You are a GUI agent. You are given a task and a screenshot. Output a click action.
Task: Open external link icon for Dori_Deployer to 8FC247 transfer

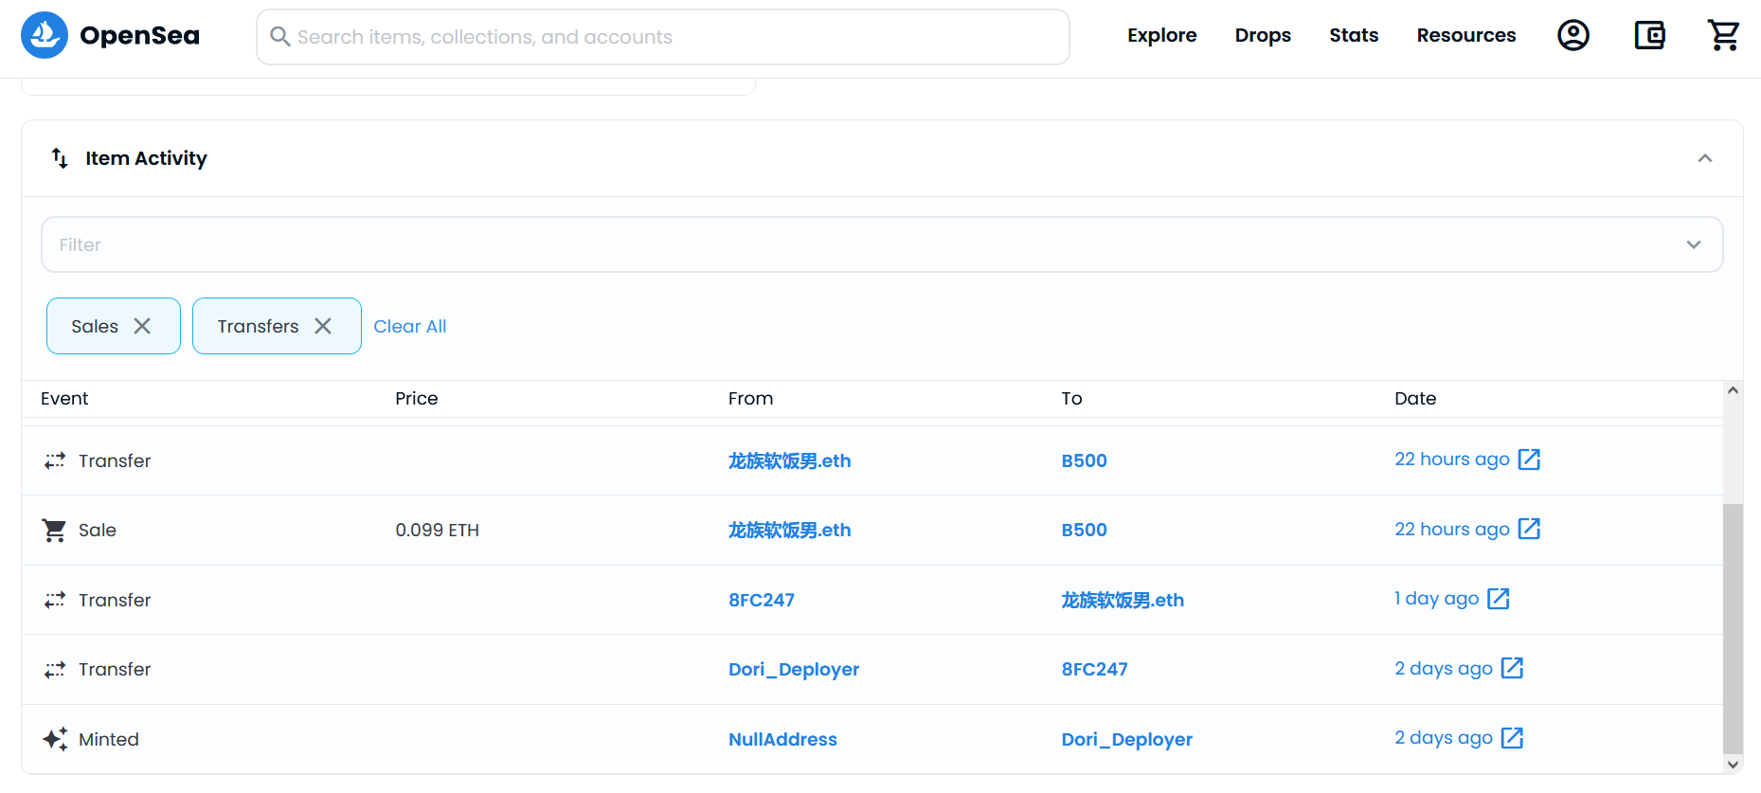click(x=1512, y=668)
